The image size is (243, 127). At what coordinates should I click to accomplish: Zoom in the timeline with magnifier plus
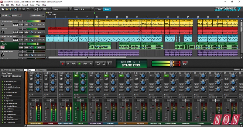(36, 9)
